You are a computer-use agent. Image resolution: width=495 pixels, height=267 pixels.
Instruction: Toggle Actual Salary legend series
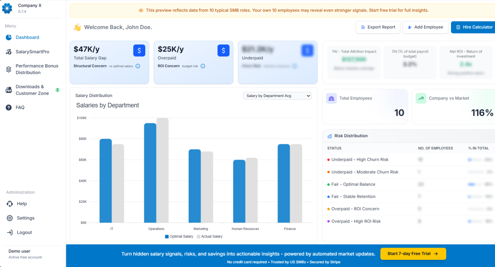(209, 236)
